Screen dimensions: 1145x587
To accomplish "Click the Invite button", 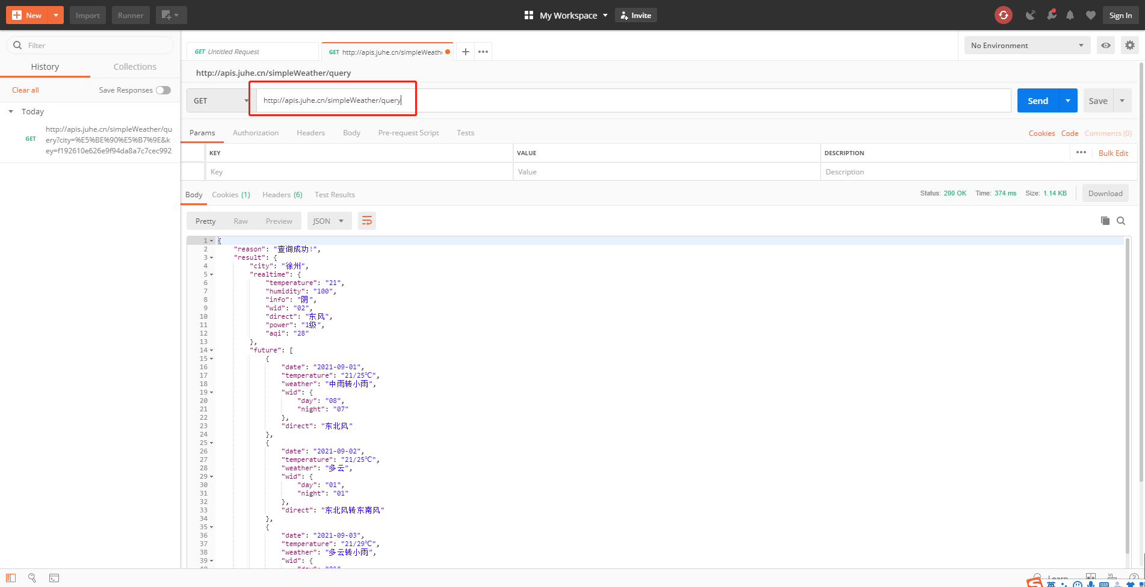I will click(x=636, y=15).
